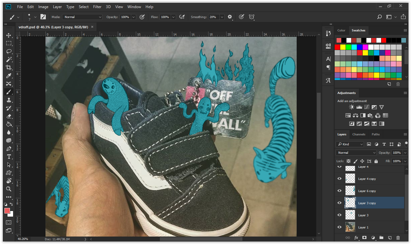Image resolution: width=411 pixels, height=244 pixels.
Task: Create a new group folder
Action: point(381,238)
